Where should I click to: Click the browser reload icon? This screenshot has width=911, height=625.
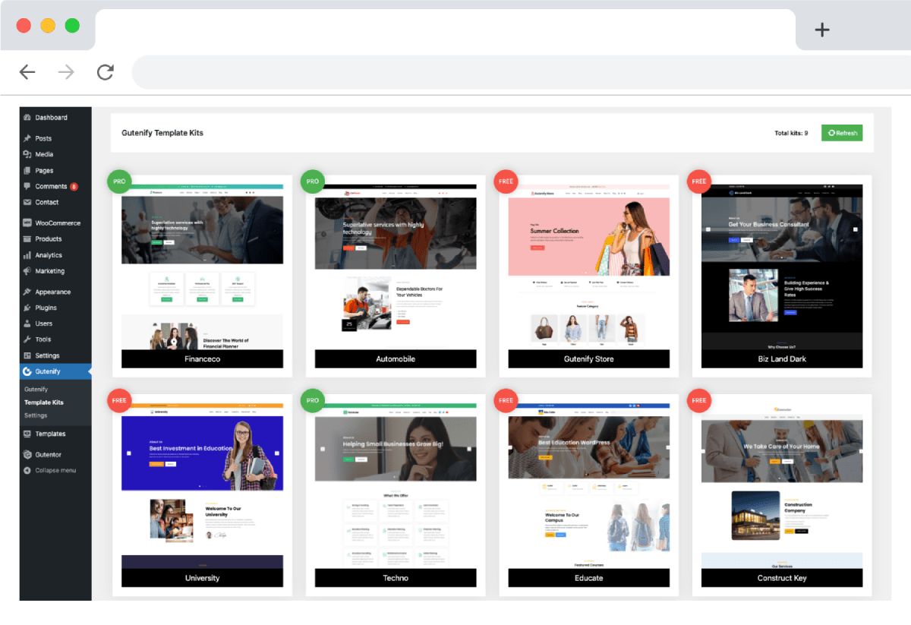tap(105, 72)
